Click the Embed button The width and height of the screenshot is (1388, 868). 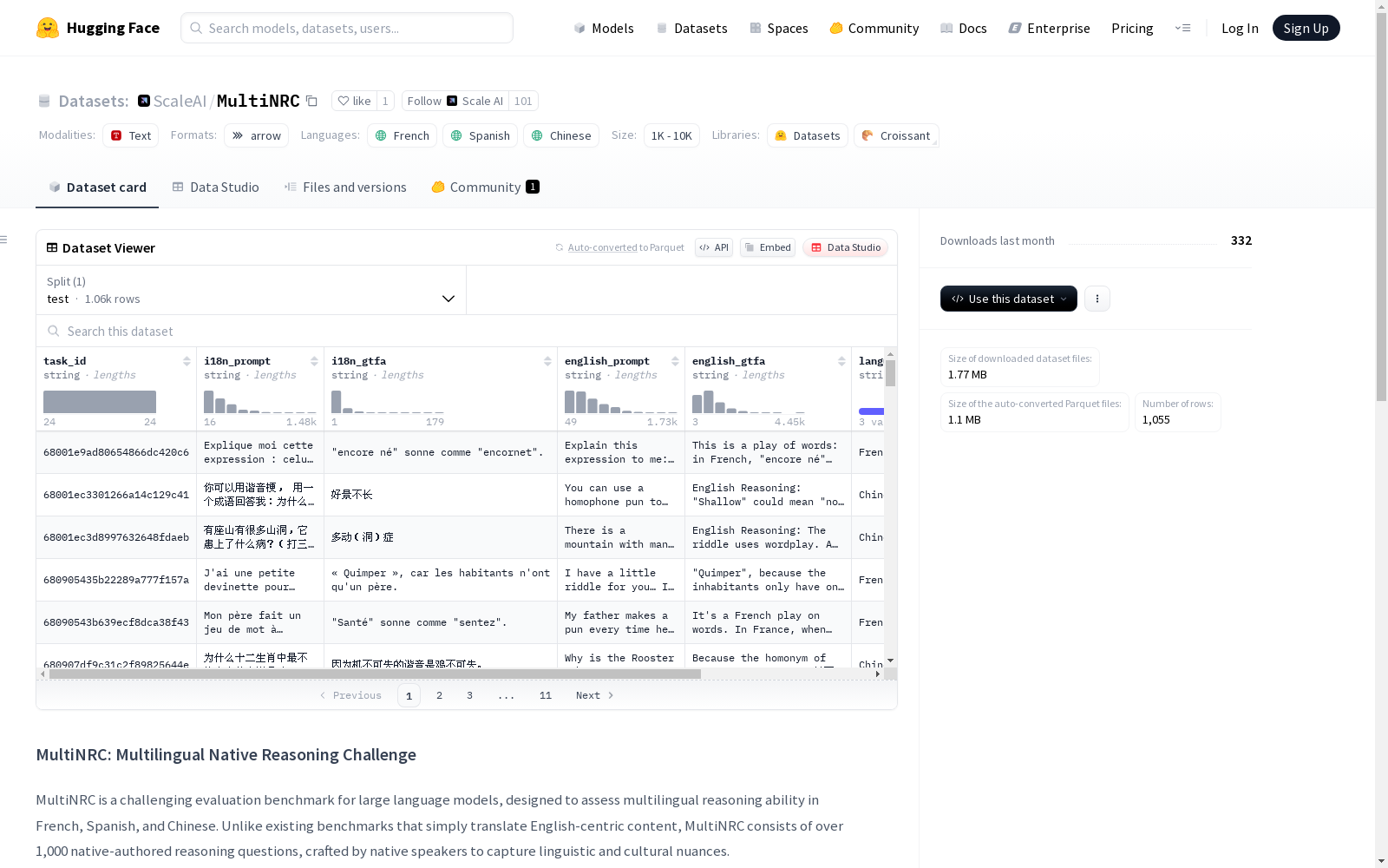click(768, 247)
